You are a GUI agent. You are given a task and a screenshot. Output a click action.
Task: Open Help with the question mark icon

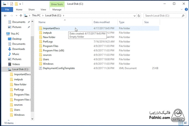click(186, 10)
